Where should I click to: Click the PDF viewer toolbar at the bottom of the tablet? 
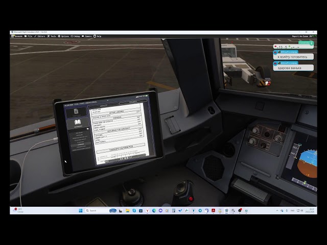click(125, 158)
